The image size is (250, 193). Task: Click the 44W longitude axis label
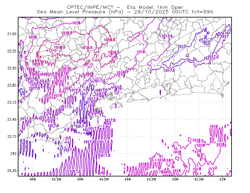tap(128, 179)
